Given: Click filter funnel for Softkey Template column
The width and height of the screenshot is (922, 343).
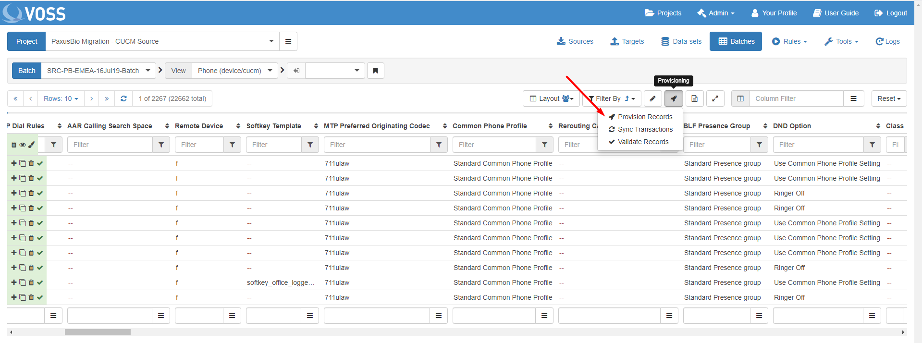Looking at the screenshot, I should [x=310, y=145].
